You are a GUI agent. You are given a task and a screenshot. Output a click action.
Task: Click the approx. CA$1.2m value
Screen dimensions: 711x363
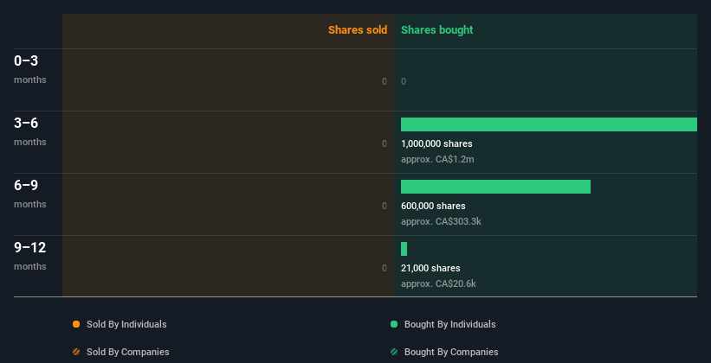click(437, 159)
